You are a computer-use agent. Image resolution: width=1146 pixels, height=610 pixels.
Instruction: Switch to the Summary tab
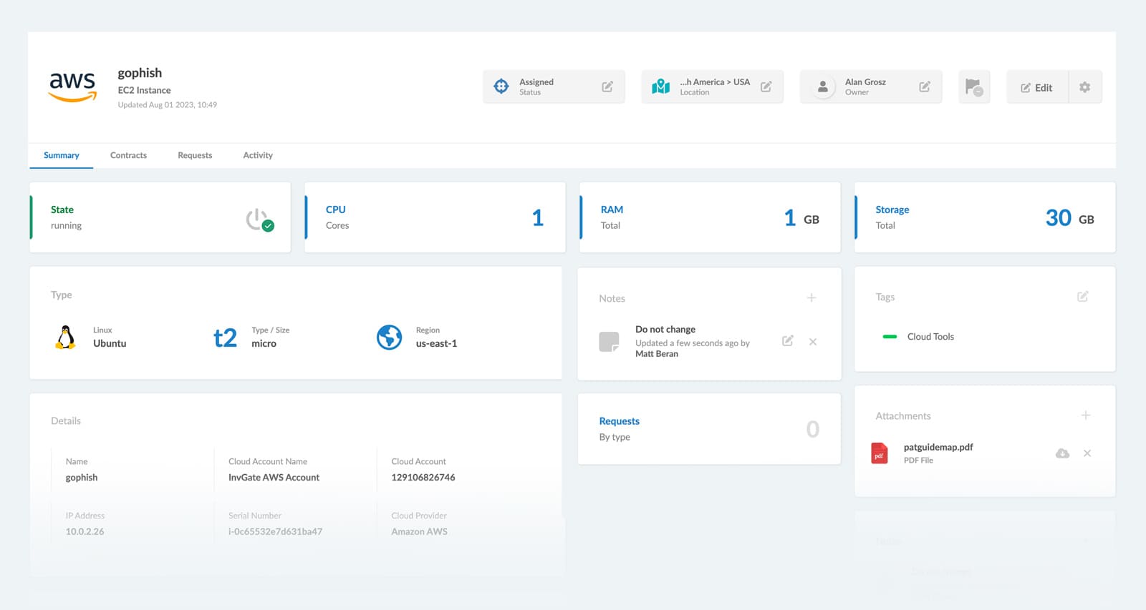(62, 155)
